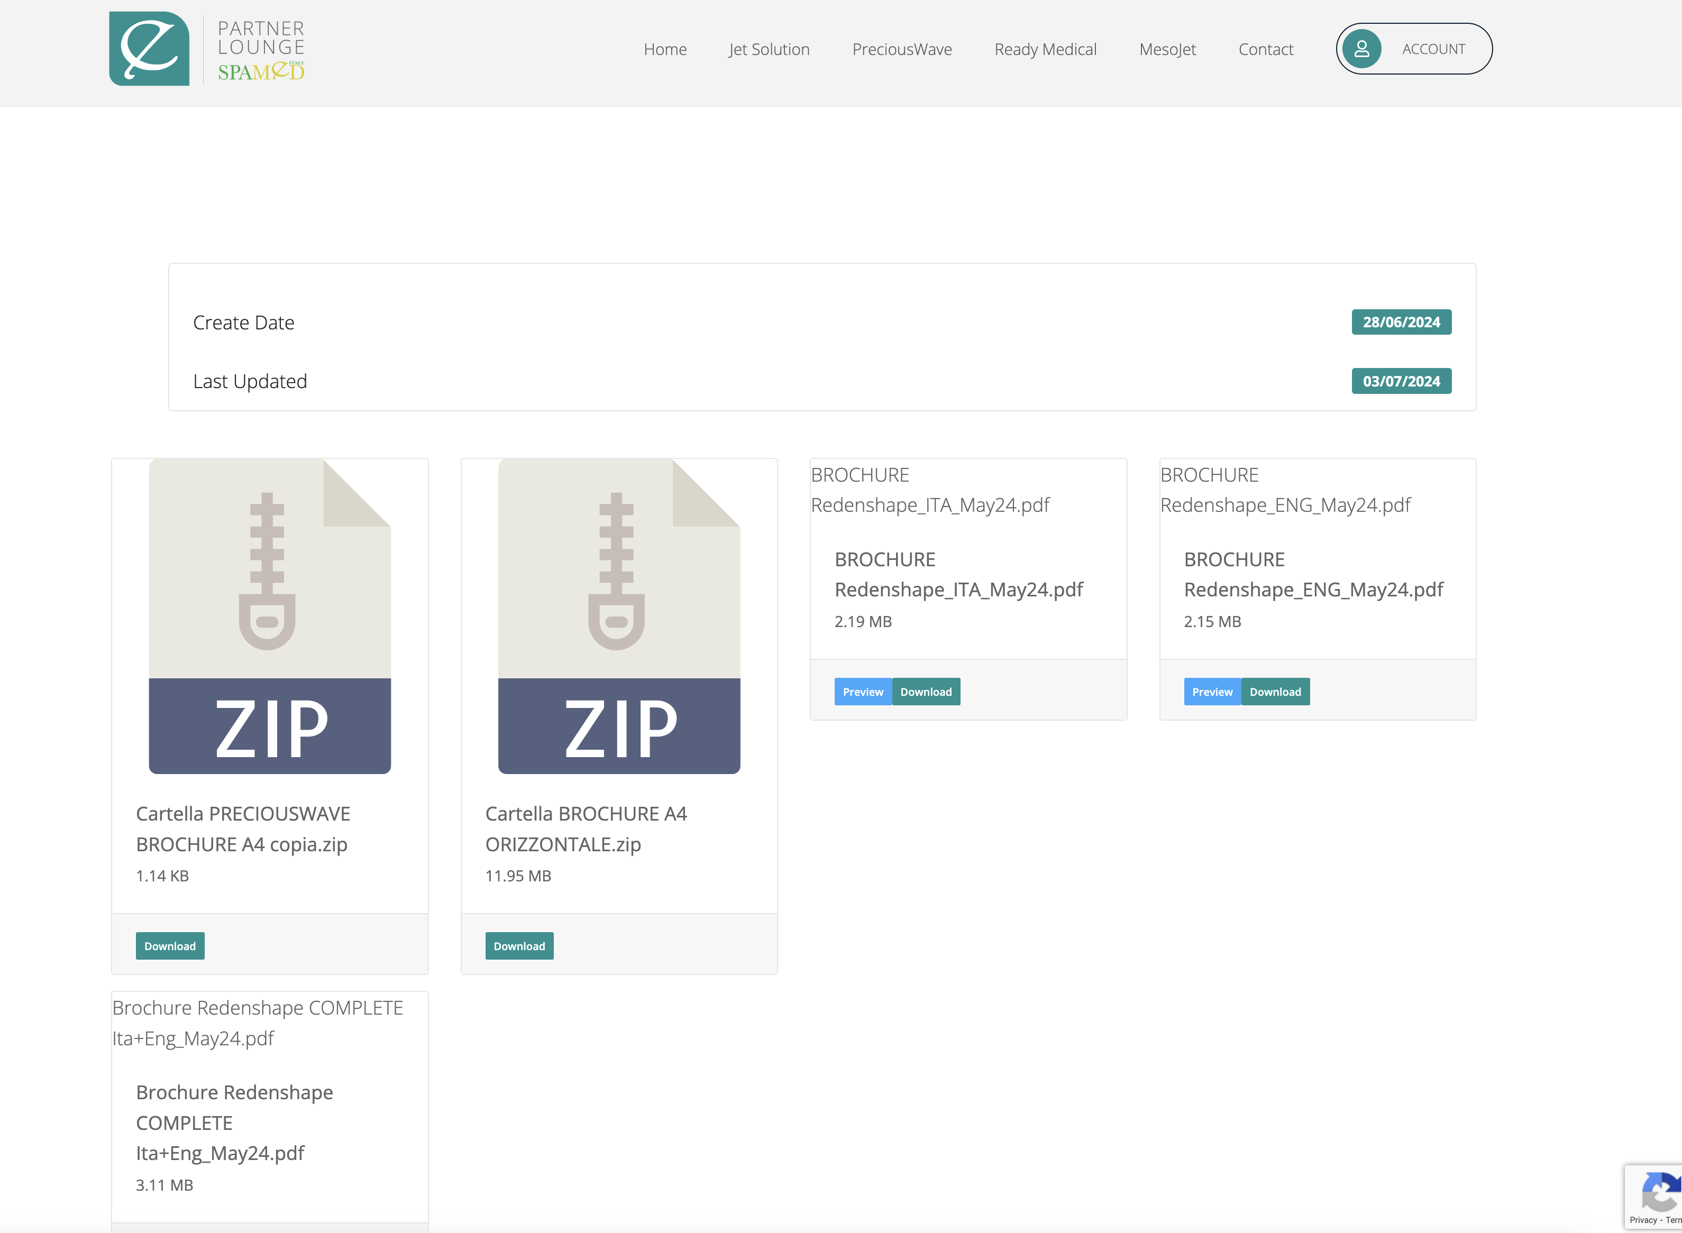Click the 1.14 KB file size text
This screenshot has width=1682, height=1233.
(x=162, y=876)
